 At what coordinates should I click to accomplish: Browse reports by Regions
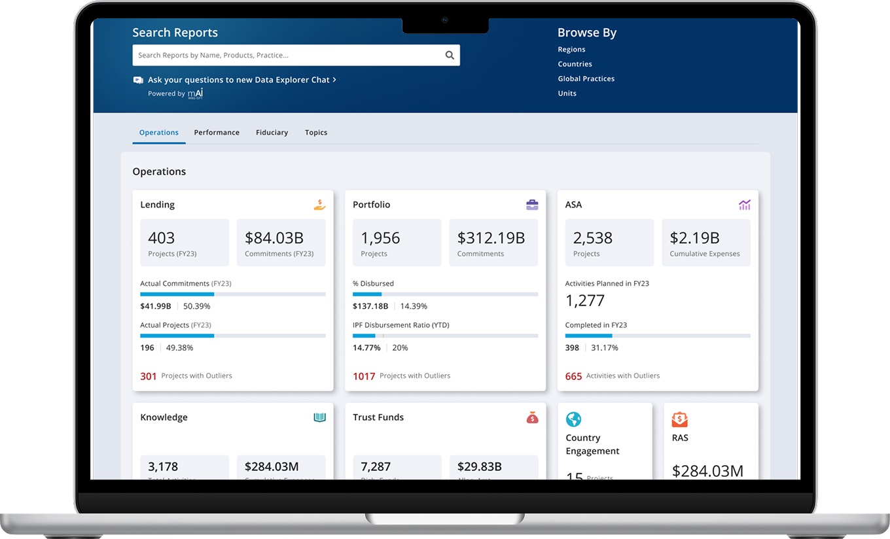[571, 50]
